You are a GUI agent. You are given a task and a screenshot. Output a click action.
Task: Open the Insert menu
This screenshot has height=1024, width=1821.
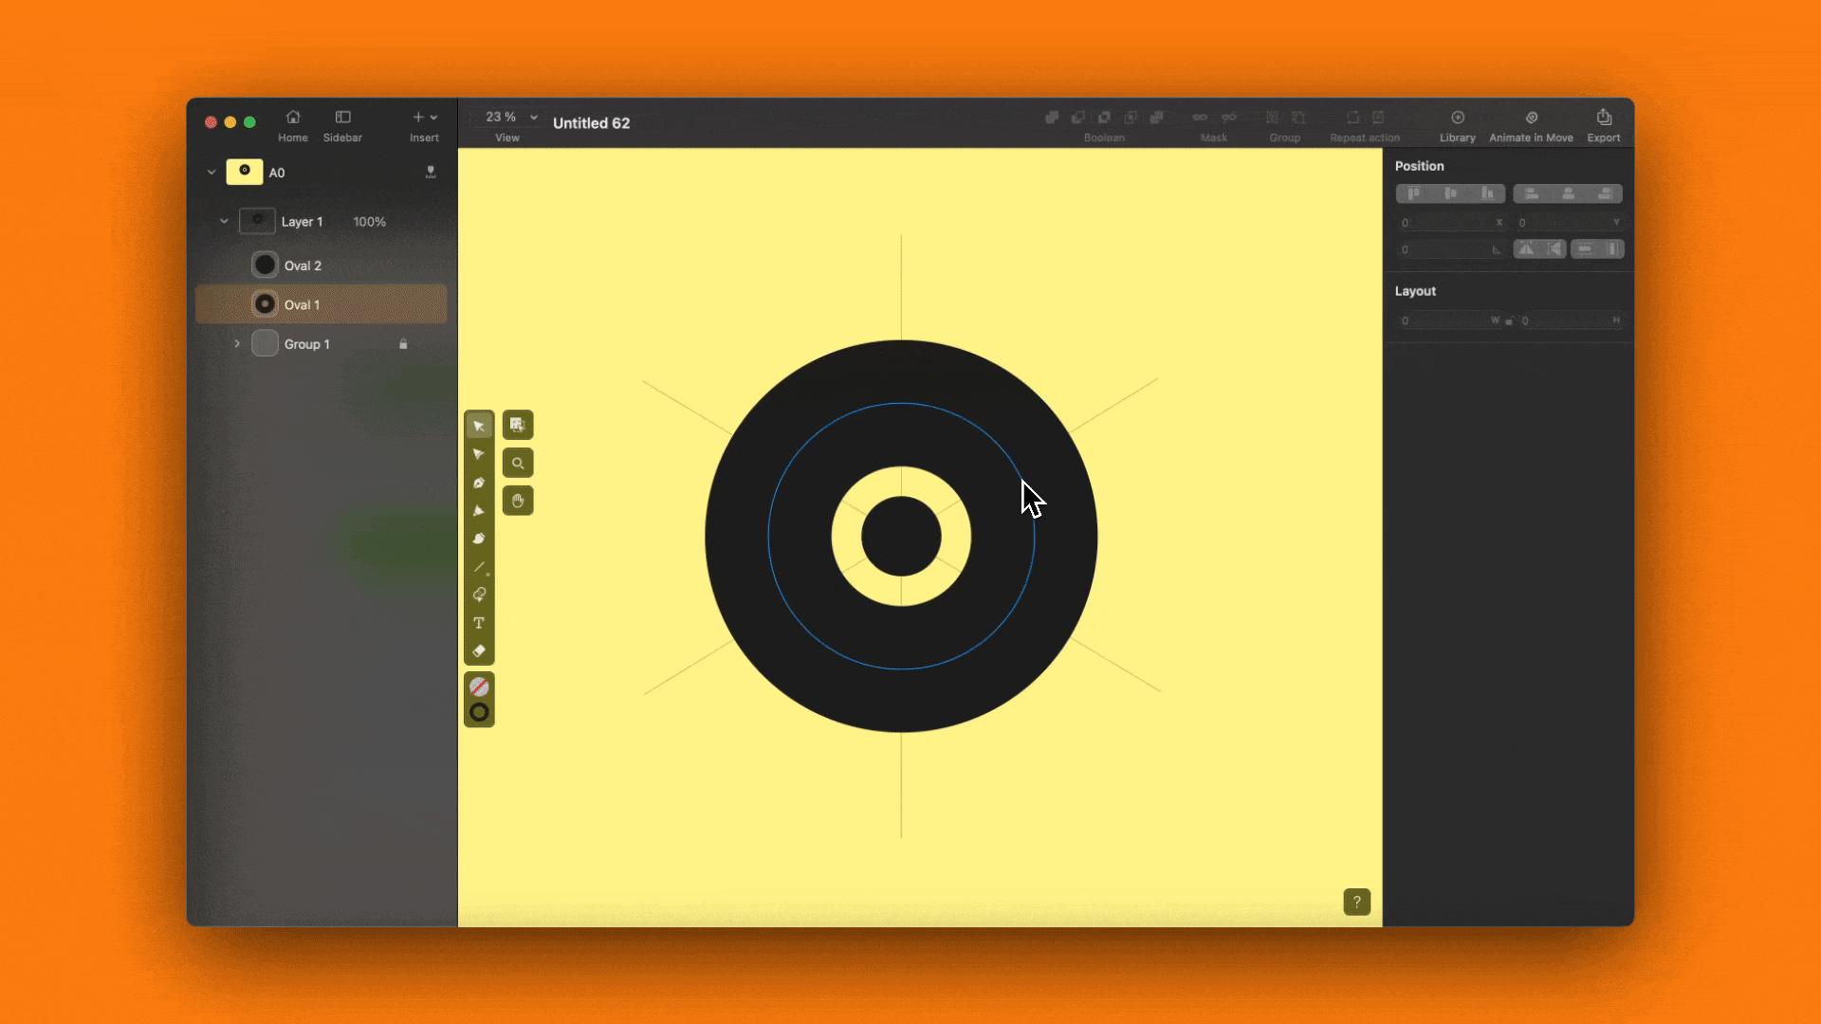424,126
